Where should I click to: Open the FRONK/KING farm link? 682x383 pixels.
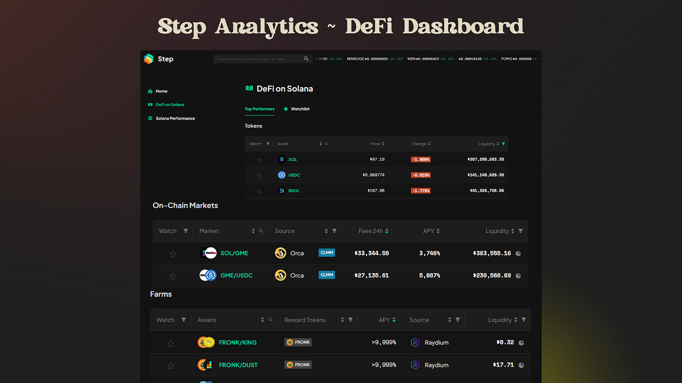click(238, 342)
